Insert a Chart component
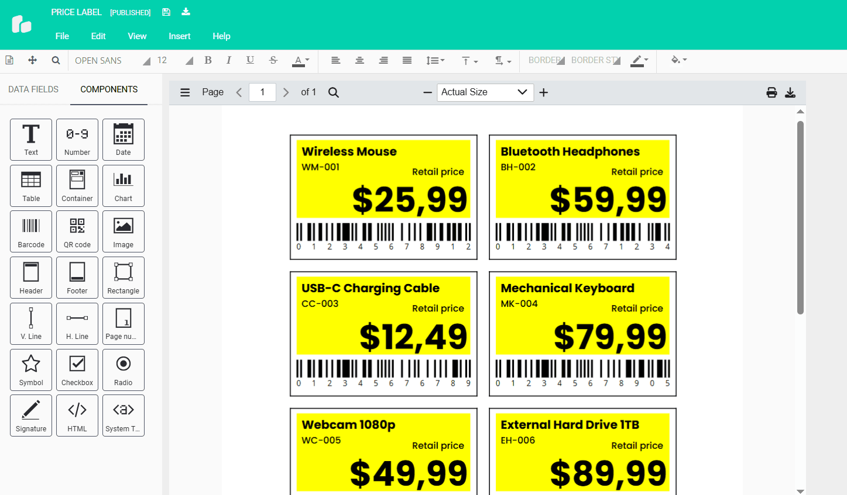847x495 pixels. (x=124, y=186)
